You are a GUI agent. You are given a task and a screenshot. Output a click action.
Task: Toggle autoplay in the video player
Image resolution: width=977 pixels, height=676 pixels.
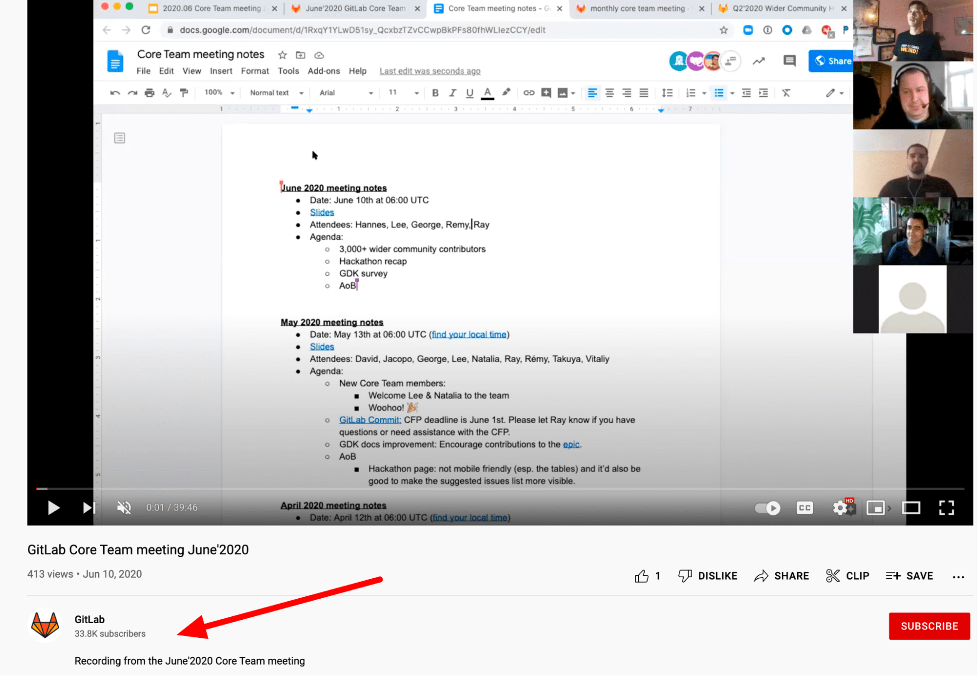coord(767,508)
